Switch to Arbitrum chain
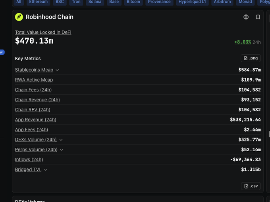This screenshot has height=202, width=270. coord(222,2)
